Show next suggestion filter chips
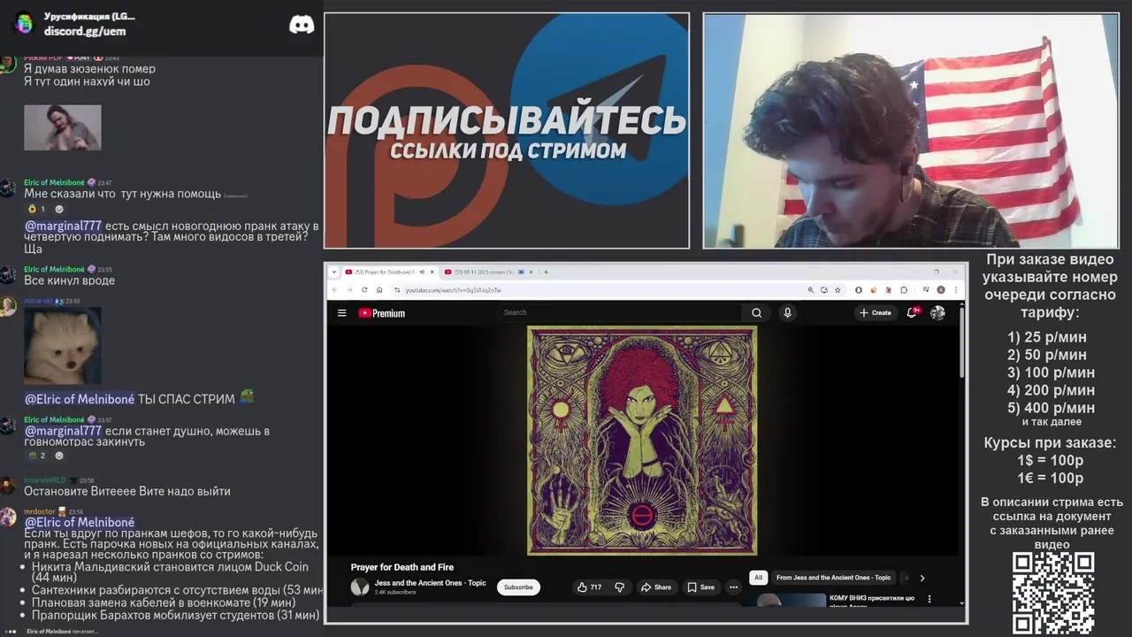The image size is (1132, 637). [x=922, y=578]
